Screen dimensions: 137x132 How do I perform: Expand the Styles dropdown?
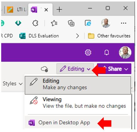pos(13,84)
